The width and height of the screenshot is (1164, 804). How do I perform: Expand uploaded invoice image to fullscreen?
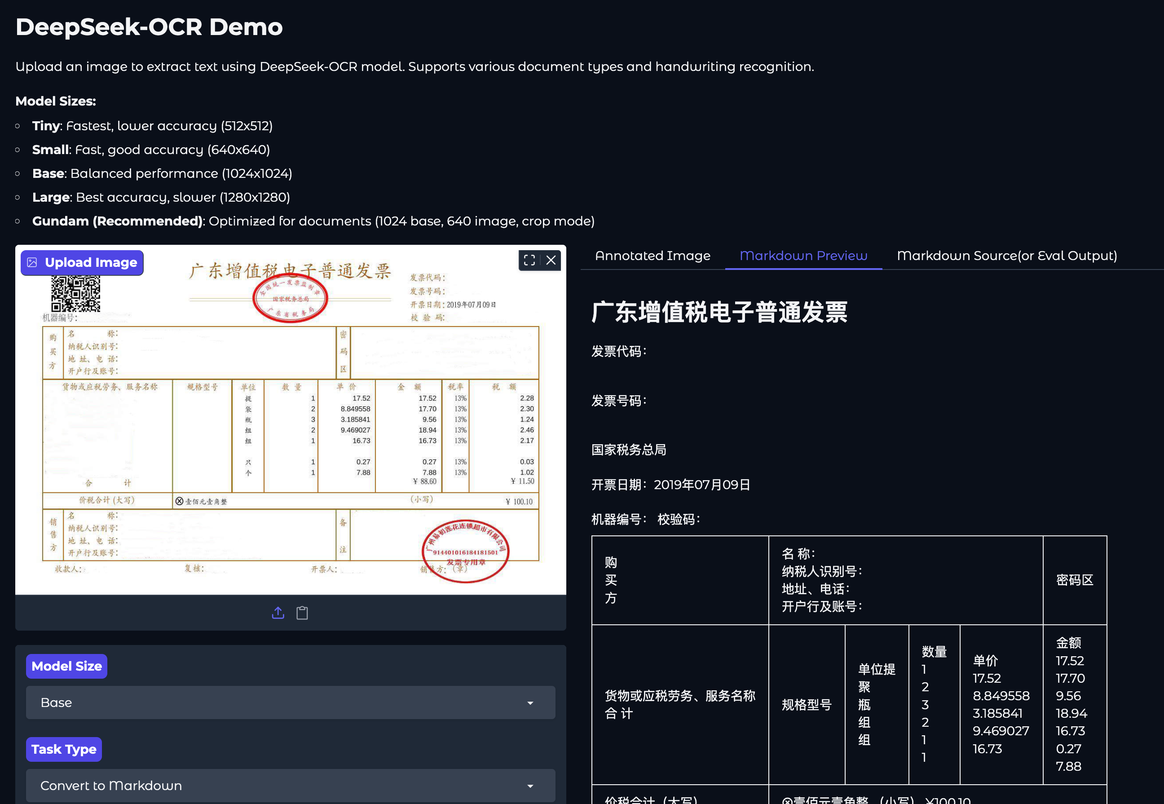pyautogui.click(x=529, y=260)
